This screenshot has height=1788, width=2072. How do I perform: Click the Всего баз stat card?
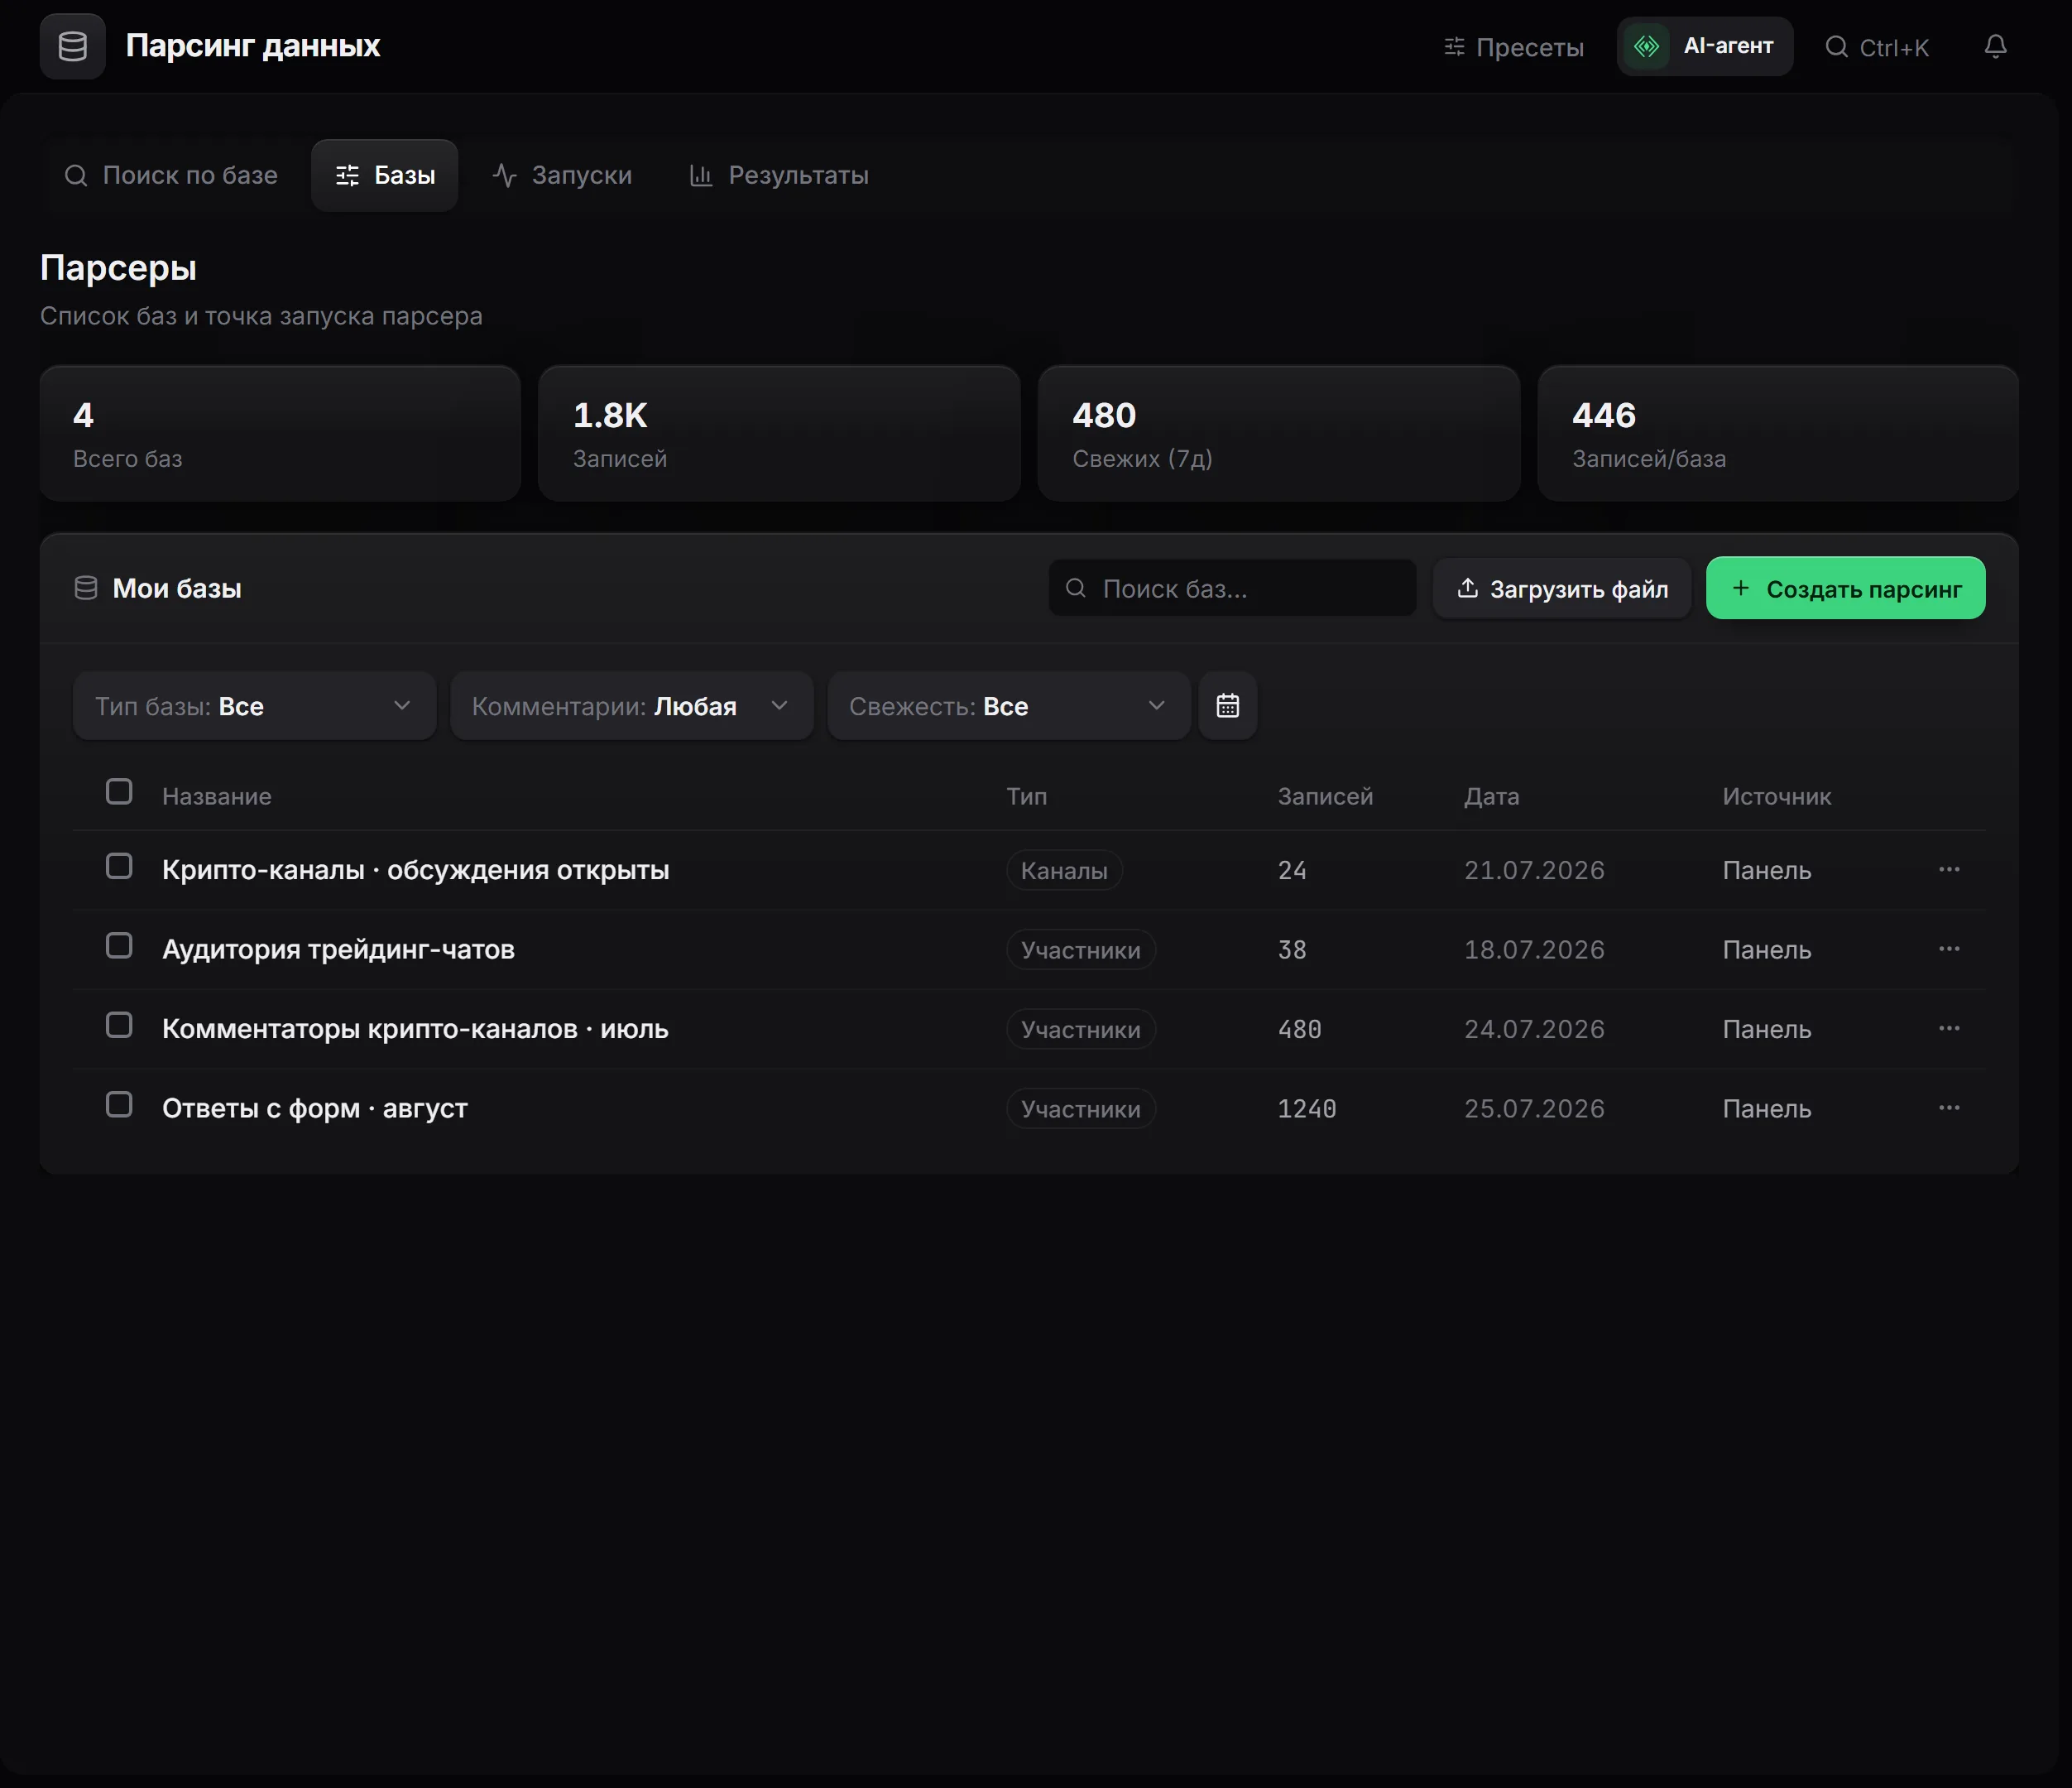point(280,433)
